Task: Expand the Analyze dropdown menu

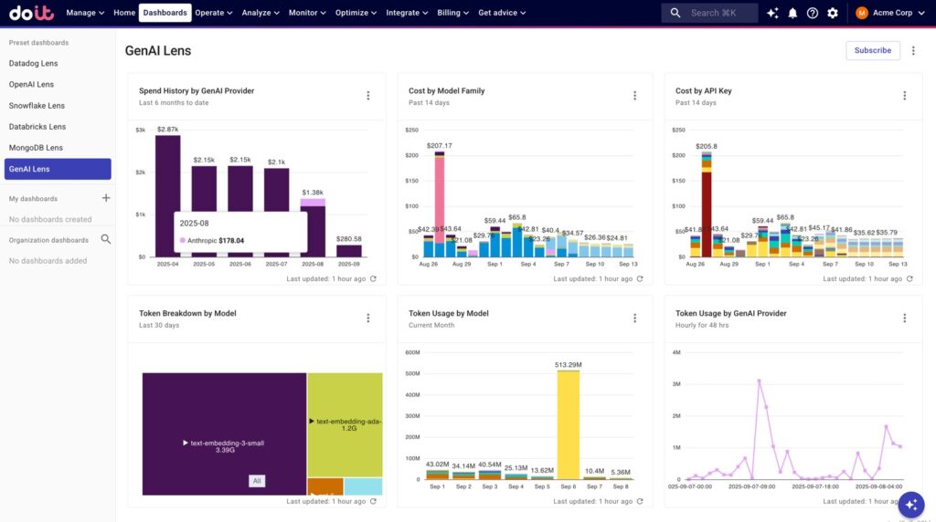Action: [261, 13]
